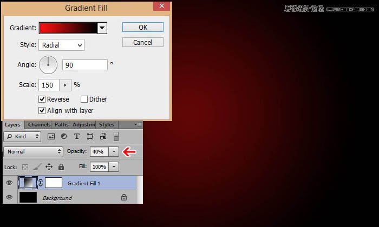
Task: Lock position move icon
Action: click(49, 166)
